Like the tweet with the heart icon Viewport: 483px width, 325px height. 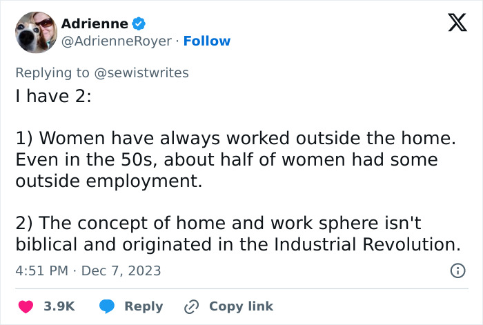pyautogui.click(x=24, y=306)
